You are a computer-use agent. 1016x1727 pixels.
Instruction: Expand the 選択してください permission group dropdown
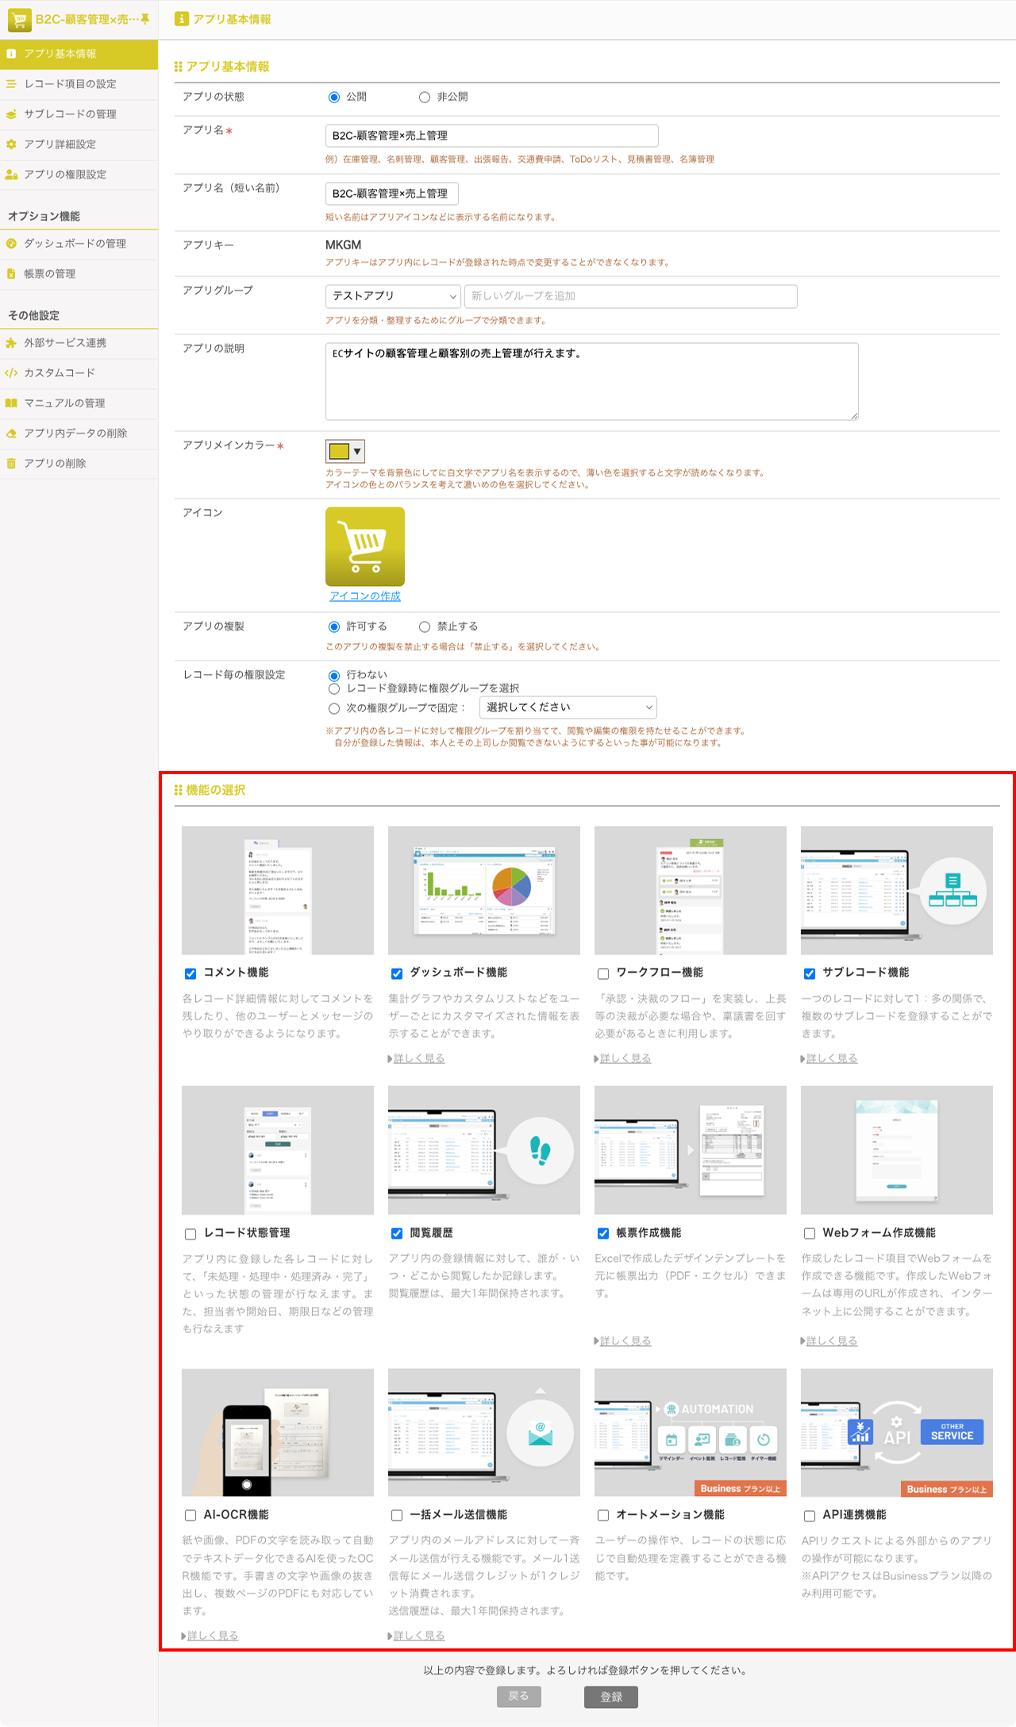568,707
